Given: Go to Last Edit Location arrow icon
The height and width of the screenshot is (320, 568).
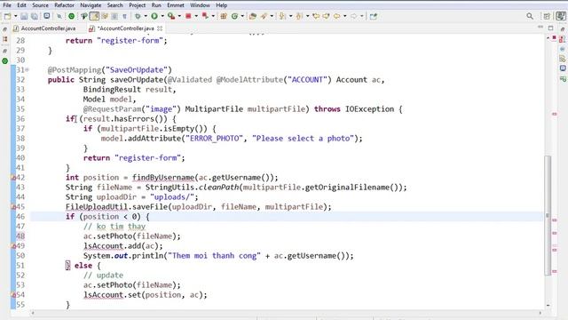Looking at the screenshot, I should [x=316, y=16].
